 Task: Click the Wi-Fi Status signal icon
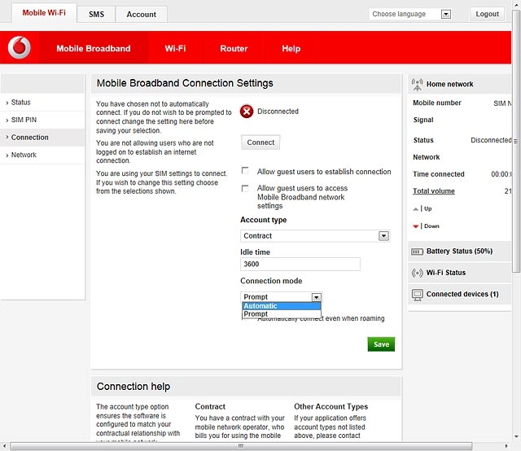point(417,273)
